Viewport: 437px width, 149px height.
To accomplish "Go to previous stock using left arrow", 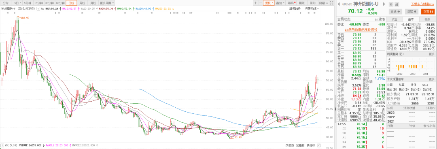I will [339, 4].
